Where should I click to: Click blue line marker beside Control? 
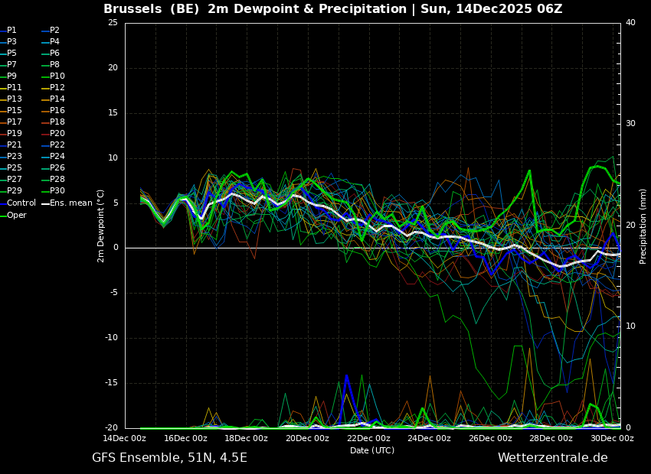[3, 203]
